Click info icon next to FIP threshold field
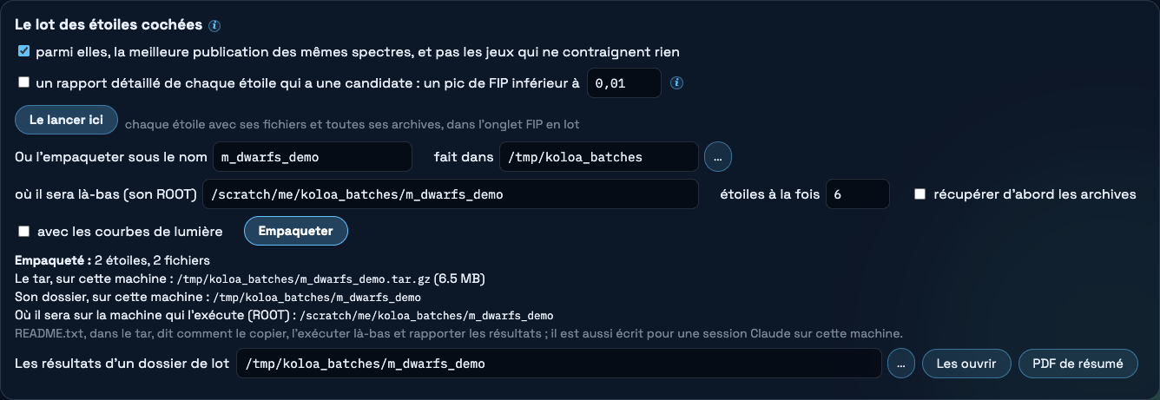Image resolution: width=1160 pixels, height=400 pixels. coord(677,83)
